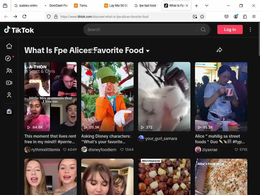The width and height of the screenshot is (260, 195).
Task: Click the arch-shaped sidebar icon below the divider
Action: tap(9, 111)
